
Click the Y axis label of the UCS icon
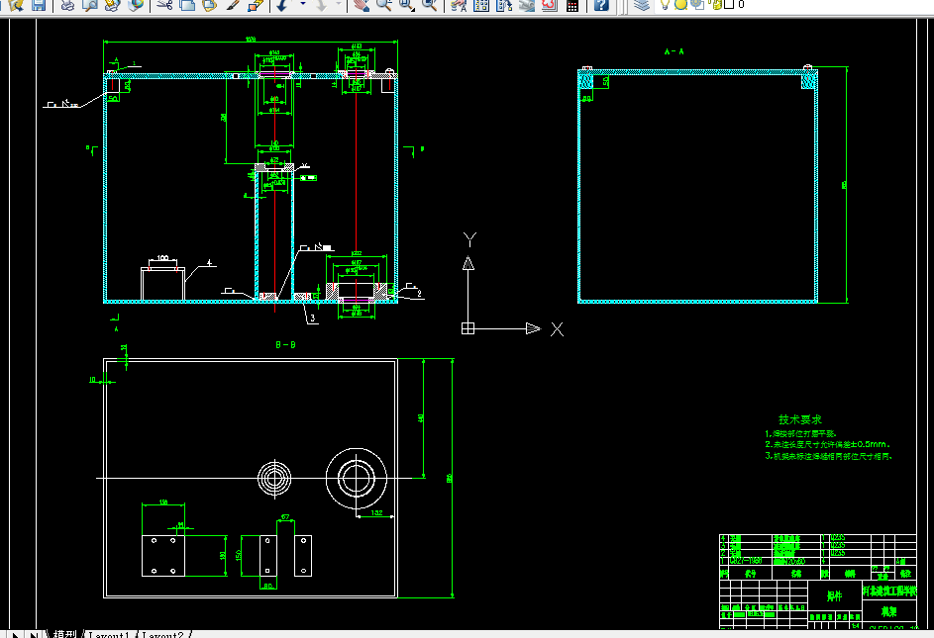pos(470,239)
